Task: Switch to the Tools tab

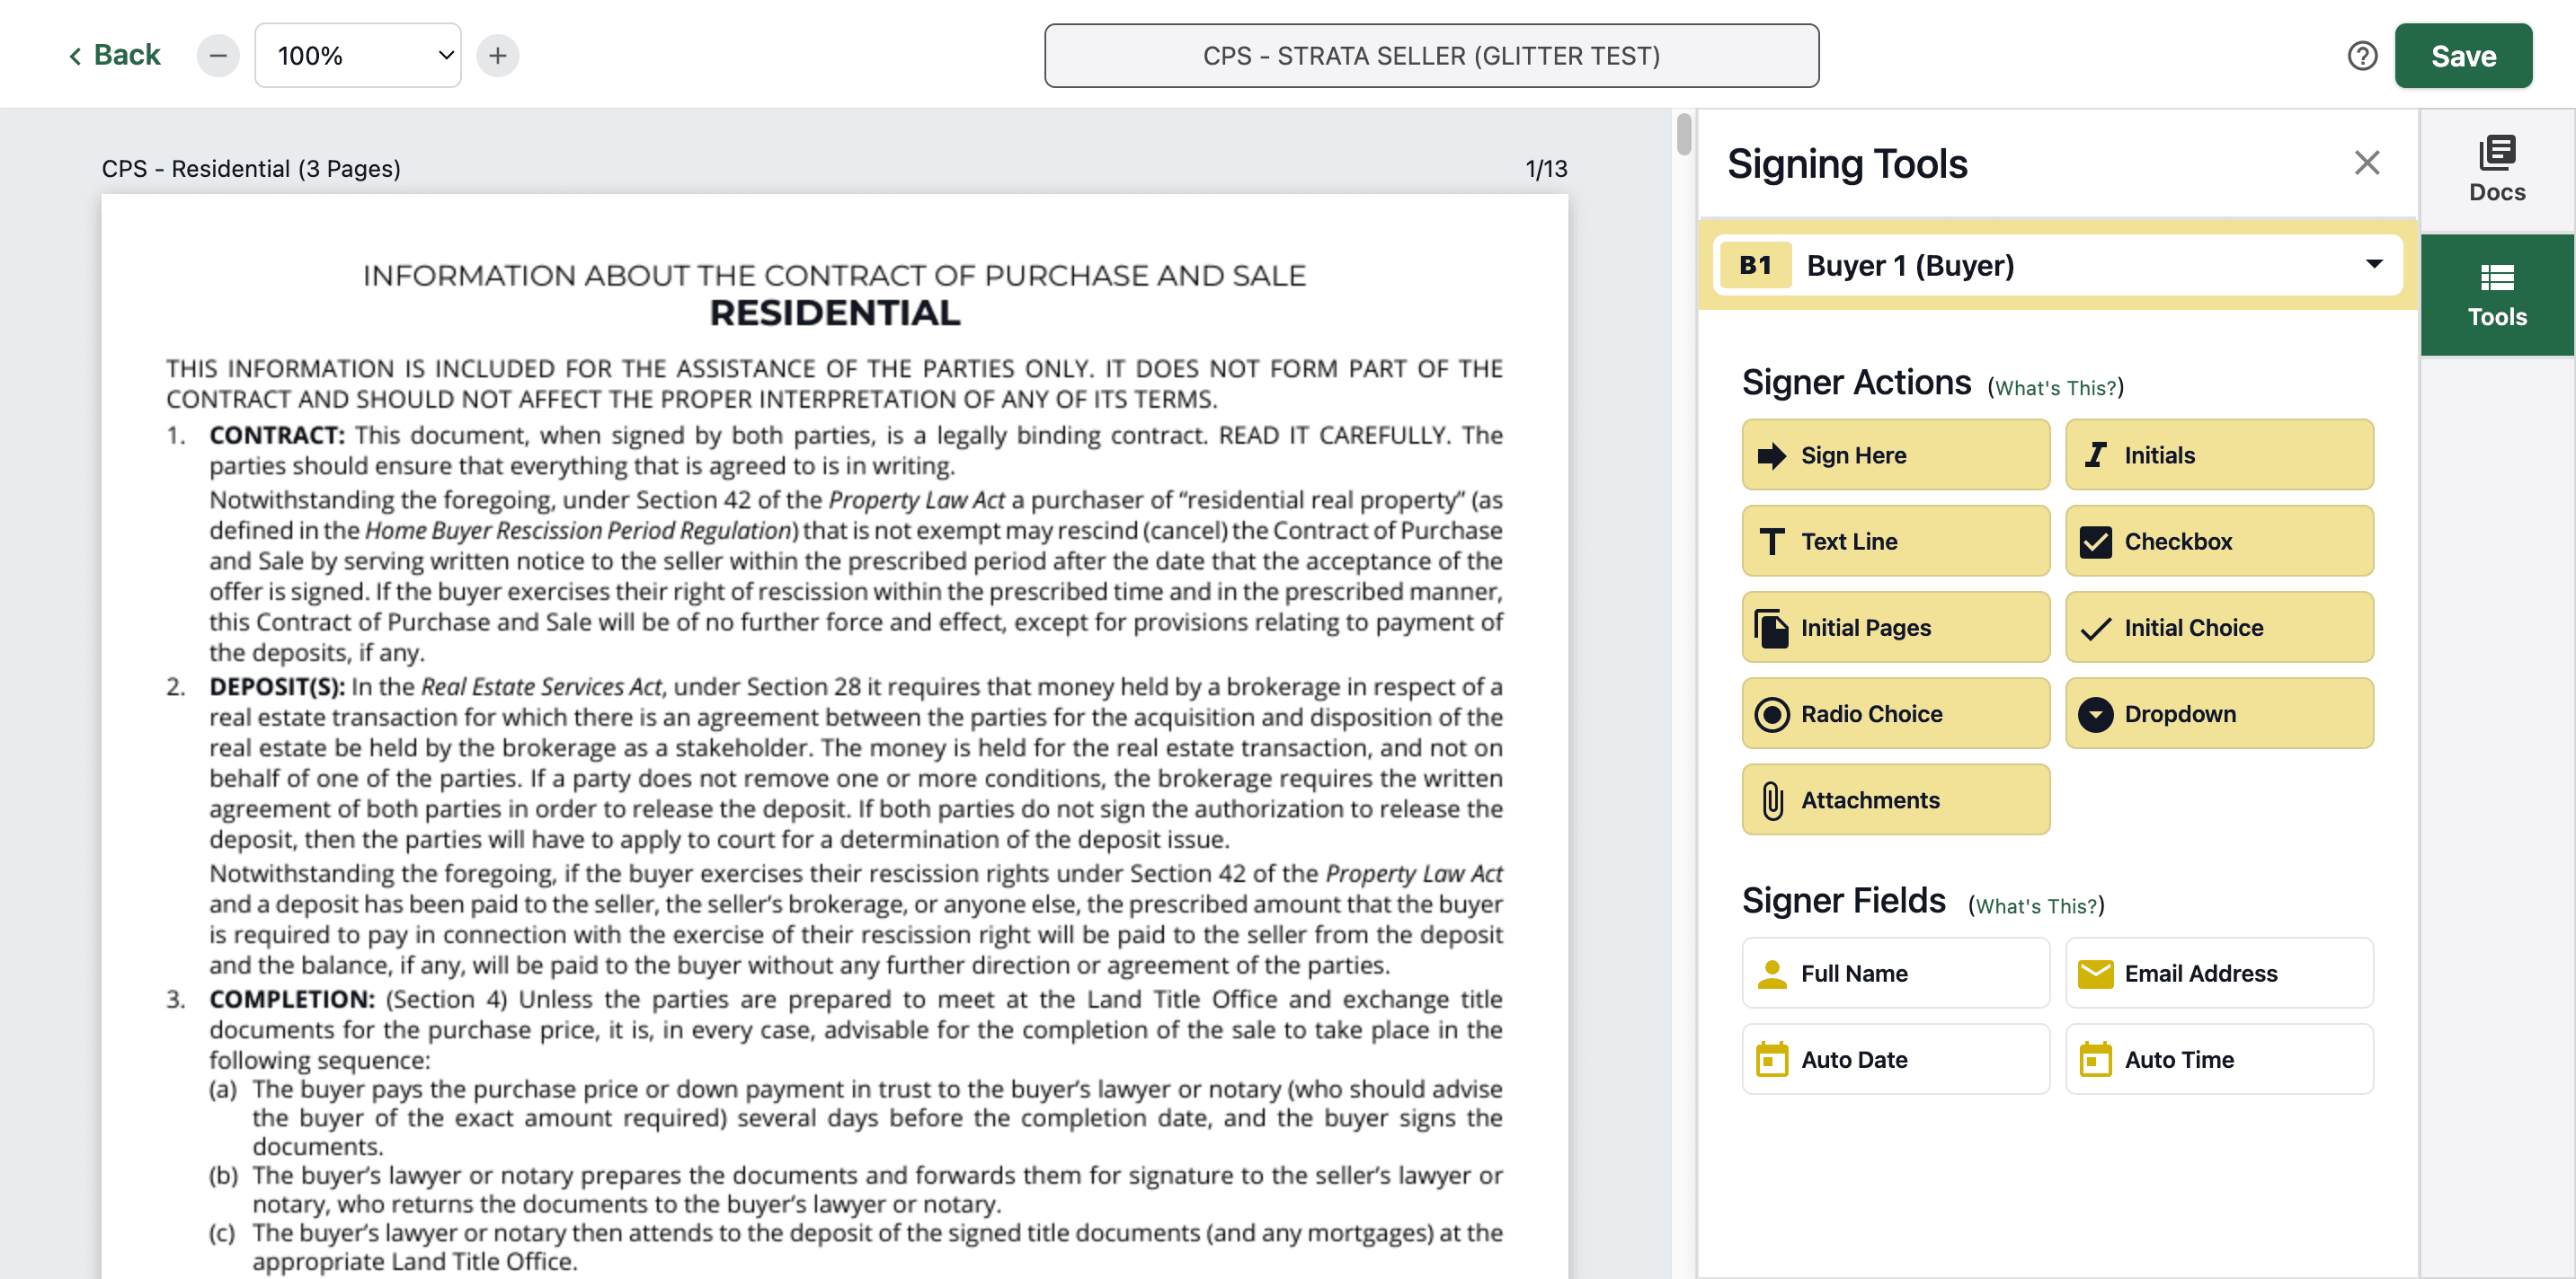Action: tap(2497, 295)
